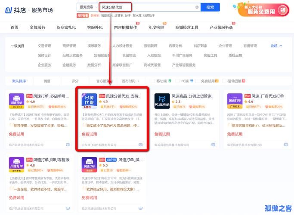Click the 领 round claim icon

(x=283, y=10)
